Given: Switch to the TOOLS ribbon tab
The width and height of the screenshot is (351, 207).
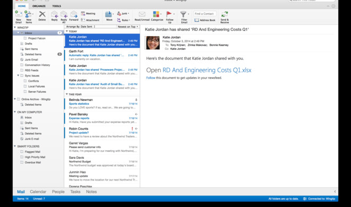Looking at the screenshot, I should tap(56, 6).
